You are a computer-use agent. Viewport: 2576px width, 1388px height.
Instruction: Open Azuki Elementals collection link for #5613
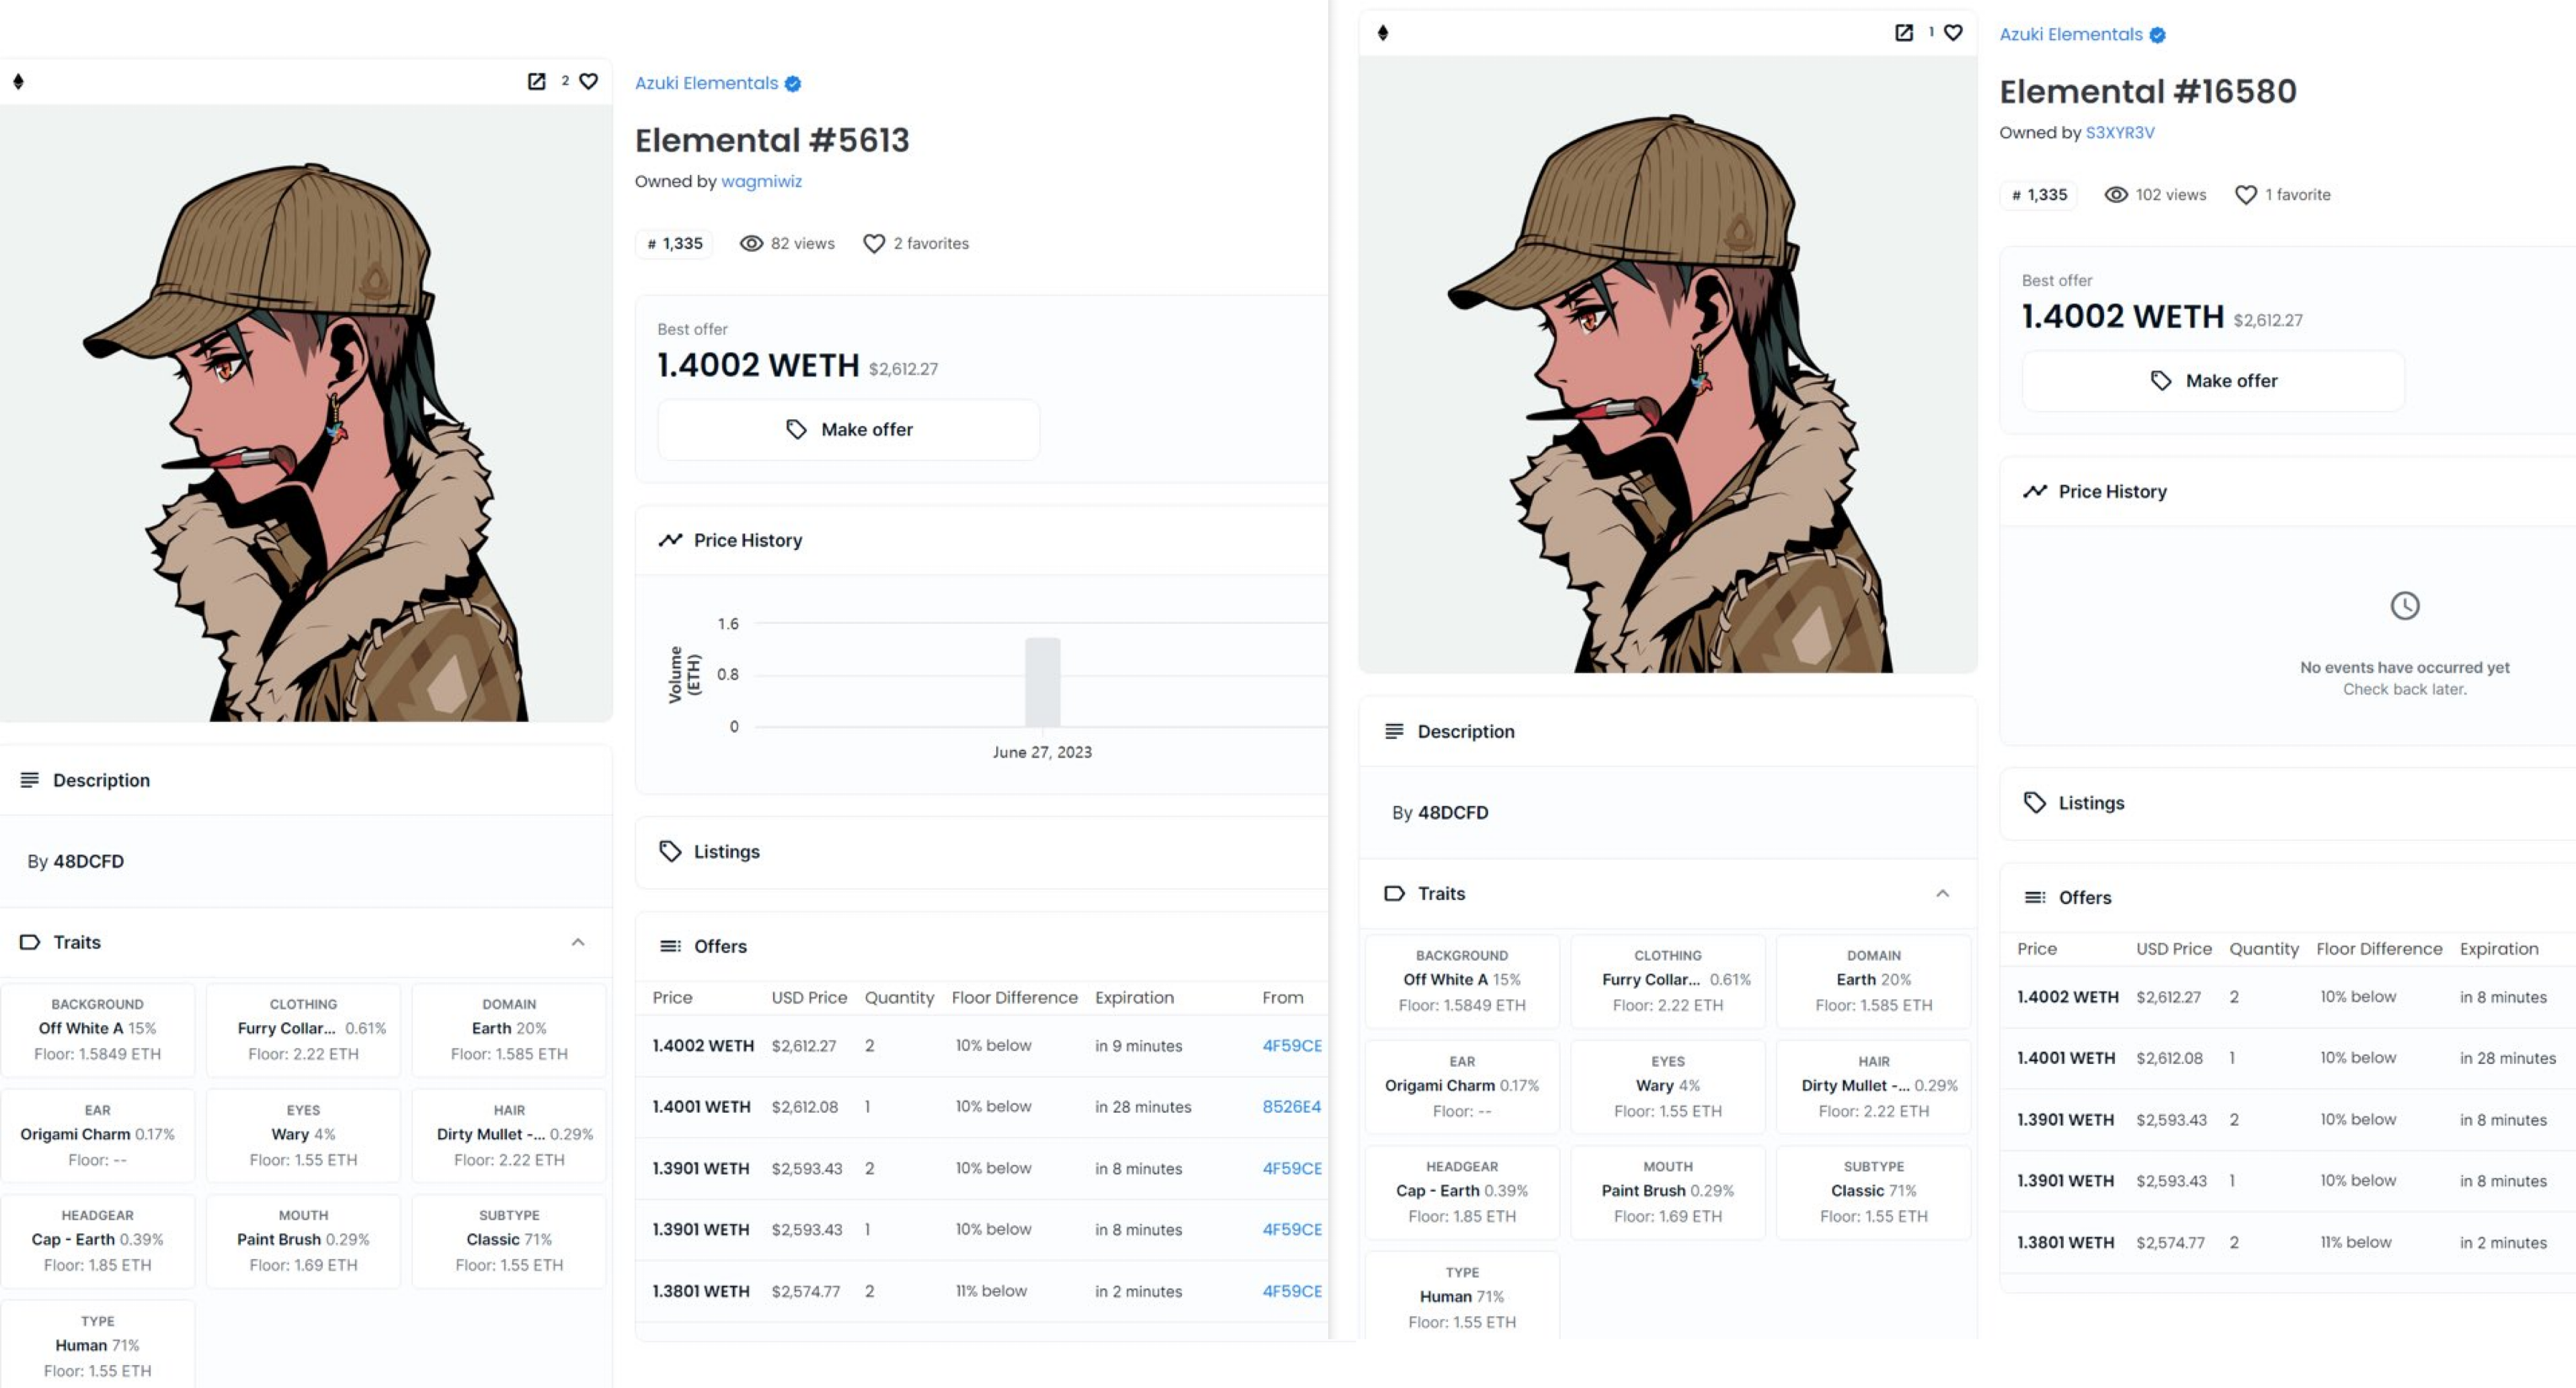click(x=706, y=83)
